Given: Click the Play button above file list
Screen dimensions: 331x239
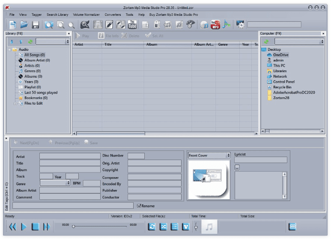Looking at the screenshot, I should tap(82, 36).
